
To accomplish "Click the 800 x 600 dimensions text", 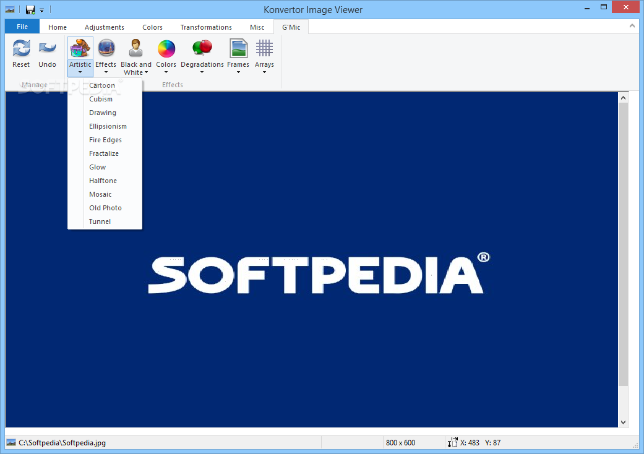I will pos(400,442).
